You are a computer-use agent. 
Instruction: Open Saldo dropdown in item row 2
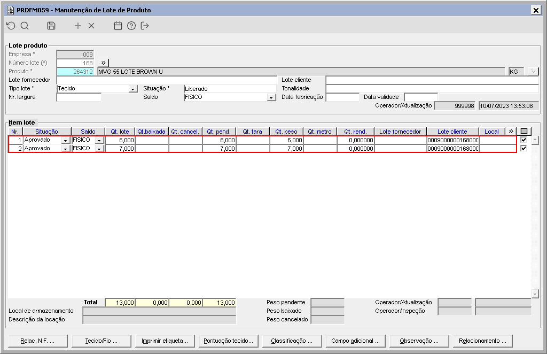[x=99, y=149]
